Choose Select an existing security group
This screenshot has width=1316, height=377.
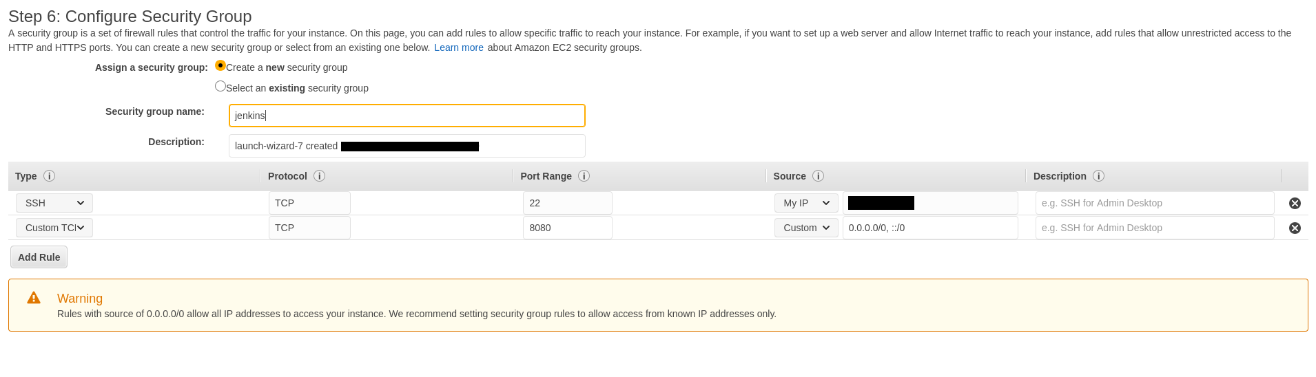pyautogui.click(x=220, y=87)
